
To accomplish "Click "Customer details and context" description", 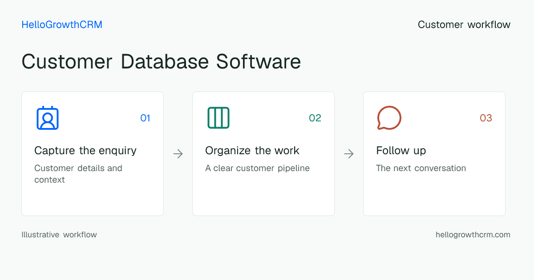I will point(78,174).
